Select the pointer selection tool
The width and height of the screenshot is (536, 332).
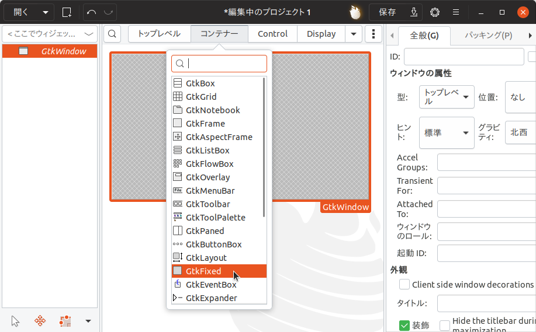click(15, 321)
